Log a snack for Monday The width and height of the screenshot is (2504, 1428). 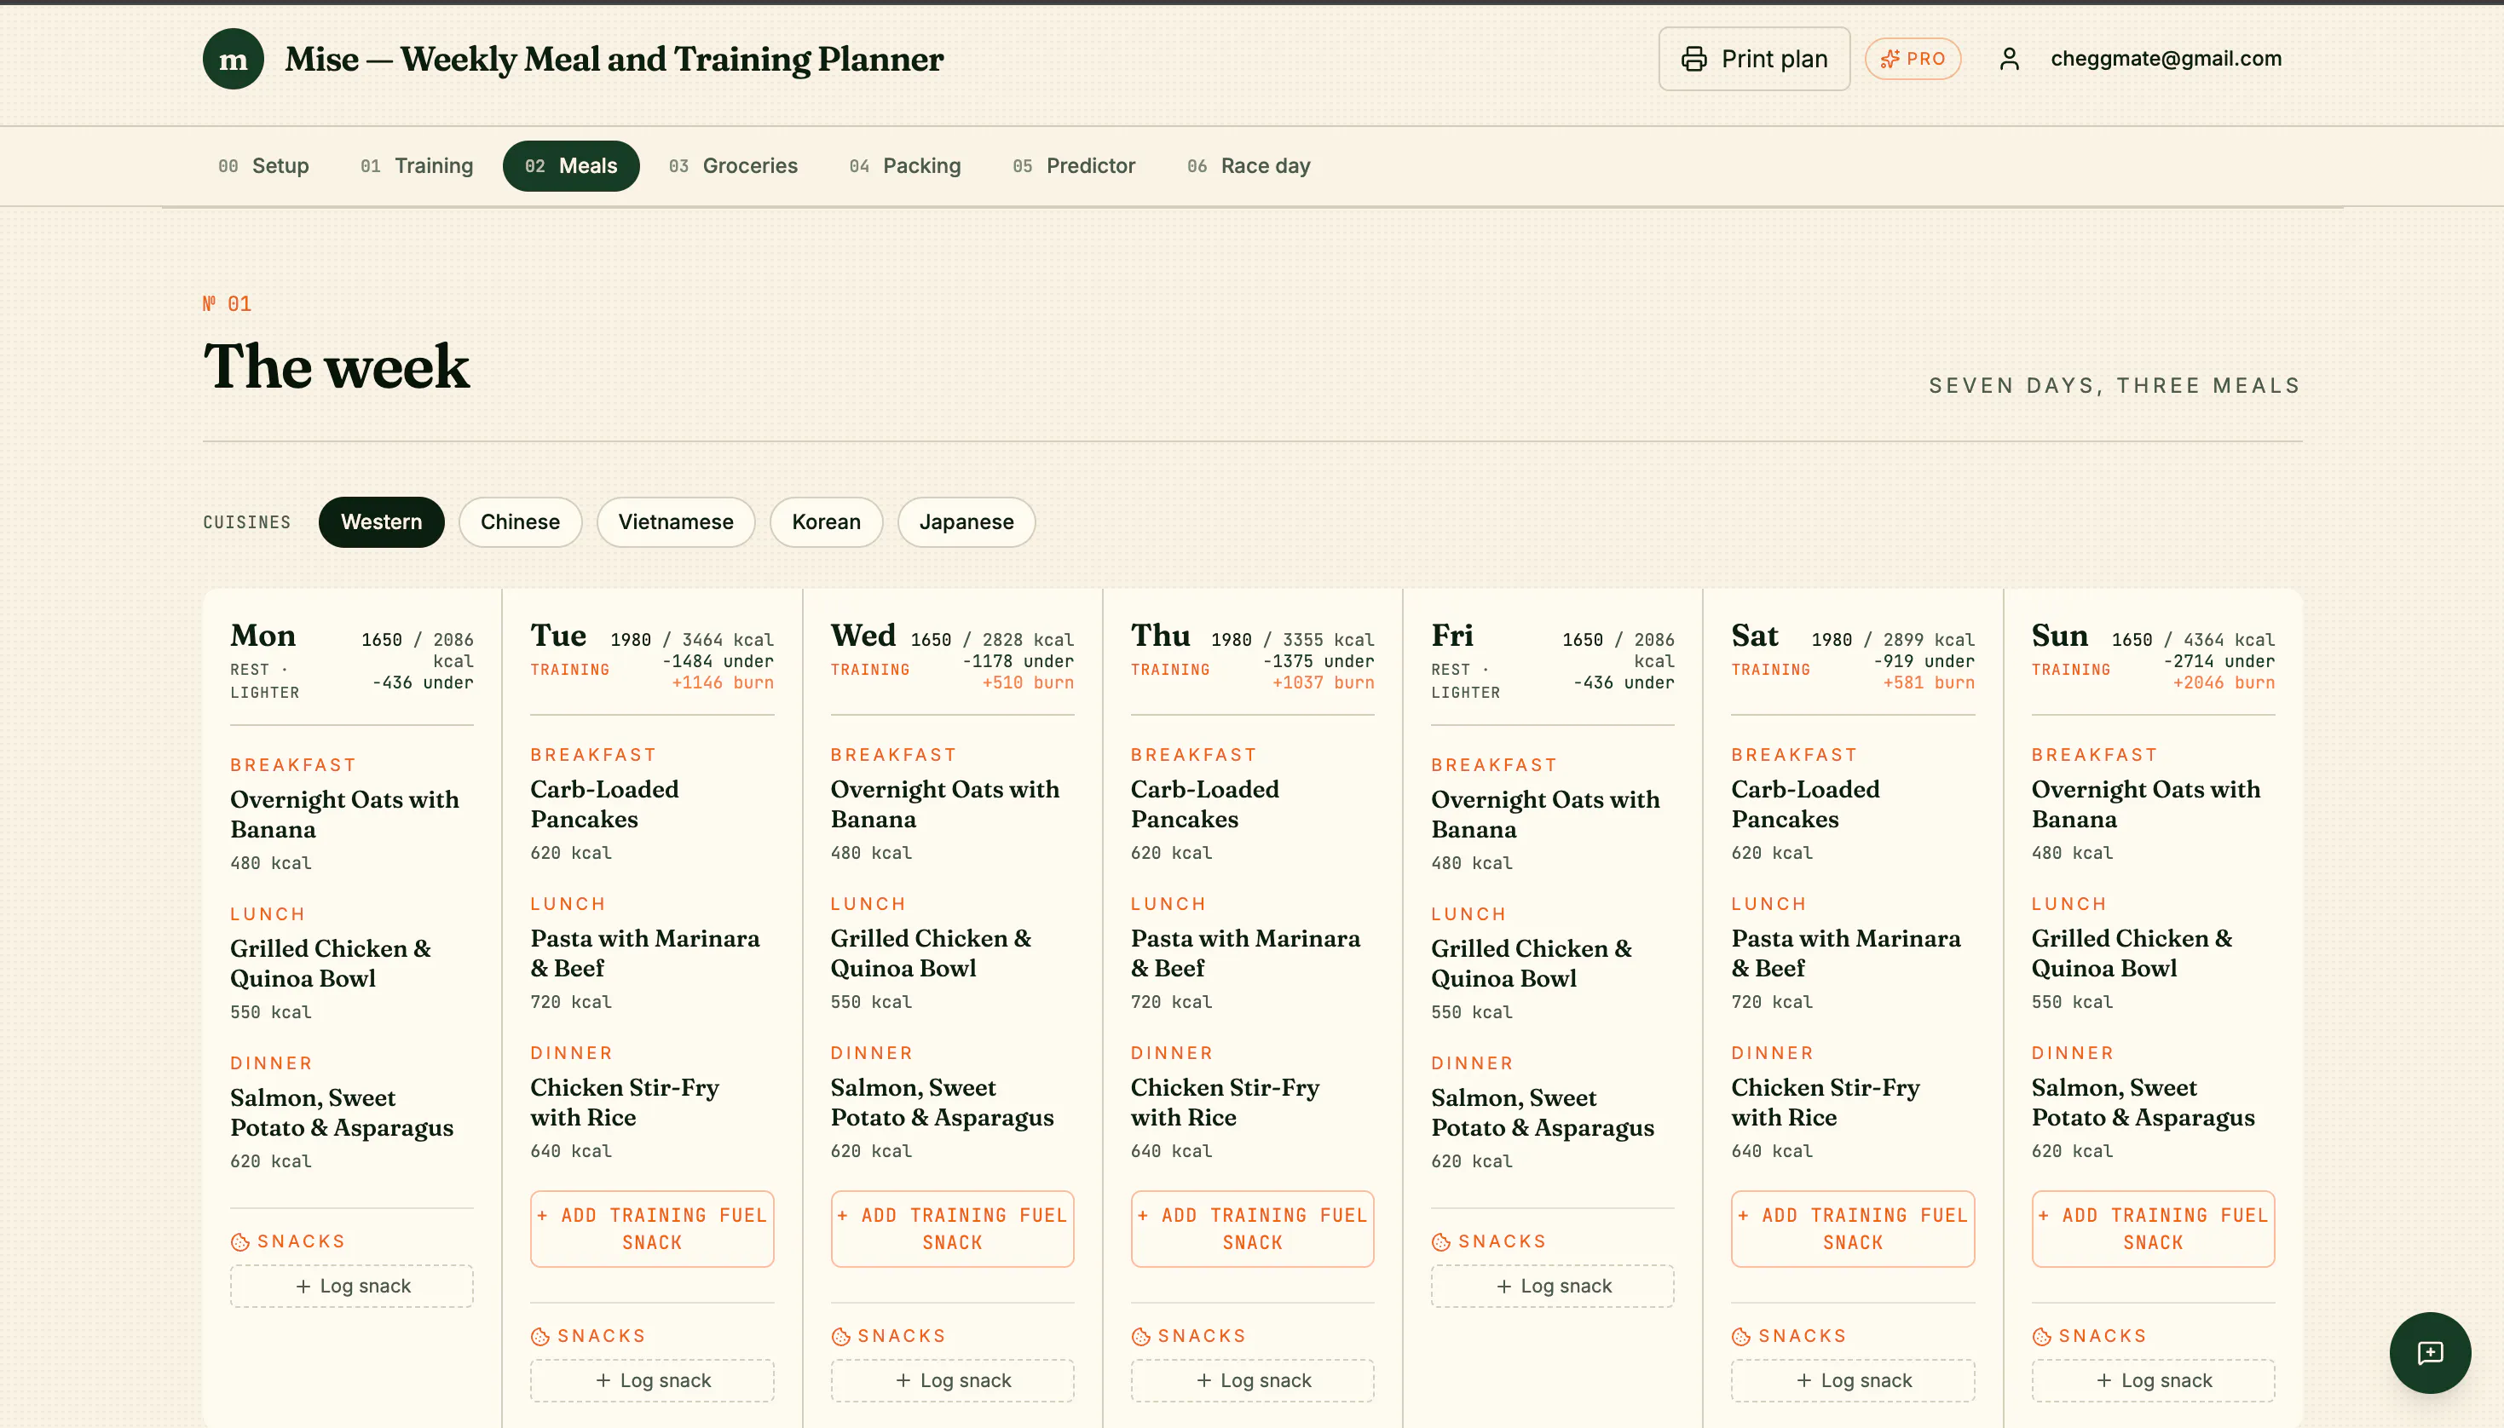pos(351,1286)
